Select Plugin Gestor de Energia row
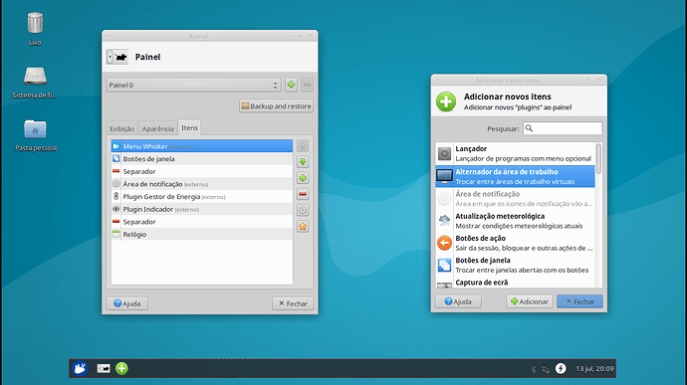 pyautogui.click(x=202, y=197)
